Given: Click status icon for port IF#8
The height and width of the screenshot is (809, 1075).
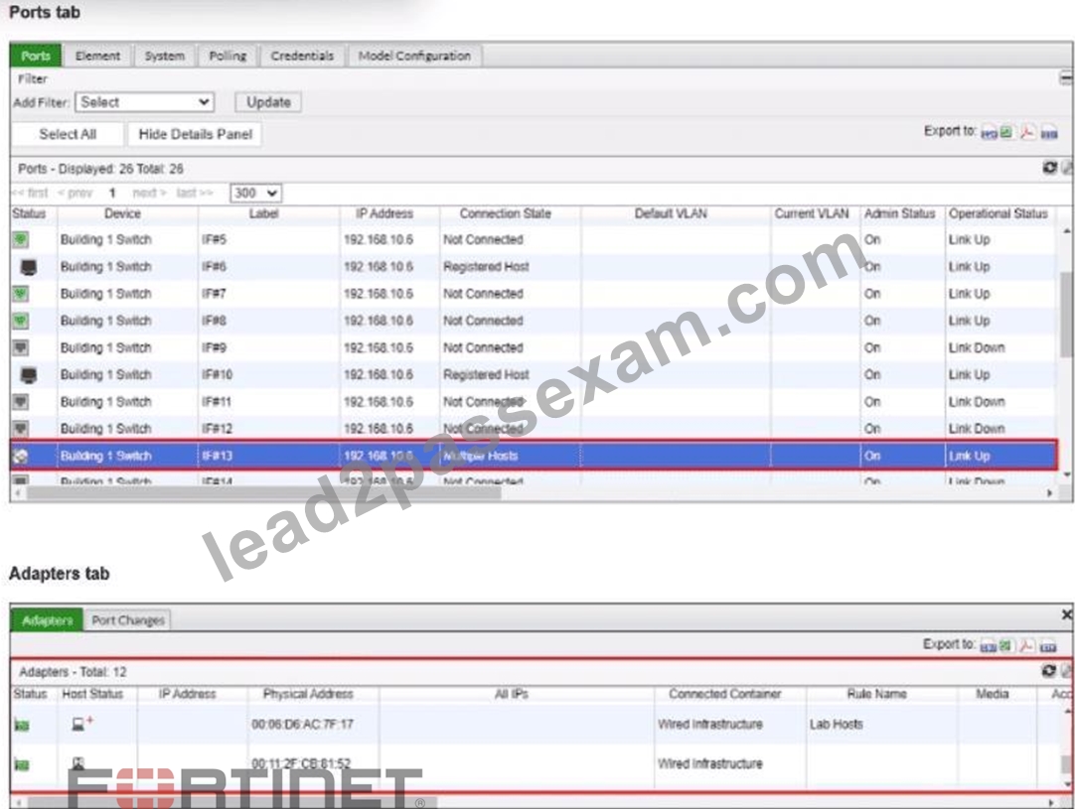Looking at the screenshot, I should tap(21, 320).
